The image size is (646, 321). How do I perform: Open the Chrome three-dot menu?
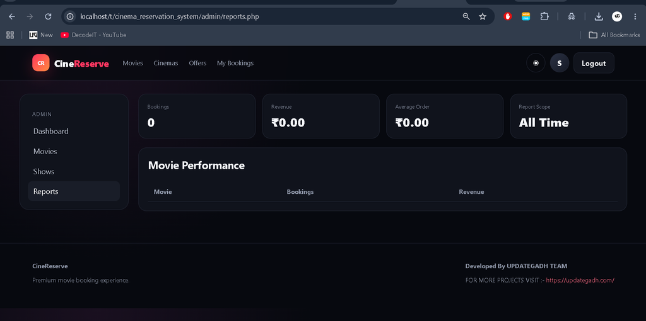point(637,16)
